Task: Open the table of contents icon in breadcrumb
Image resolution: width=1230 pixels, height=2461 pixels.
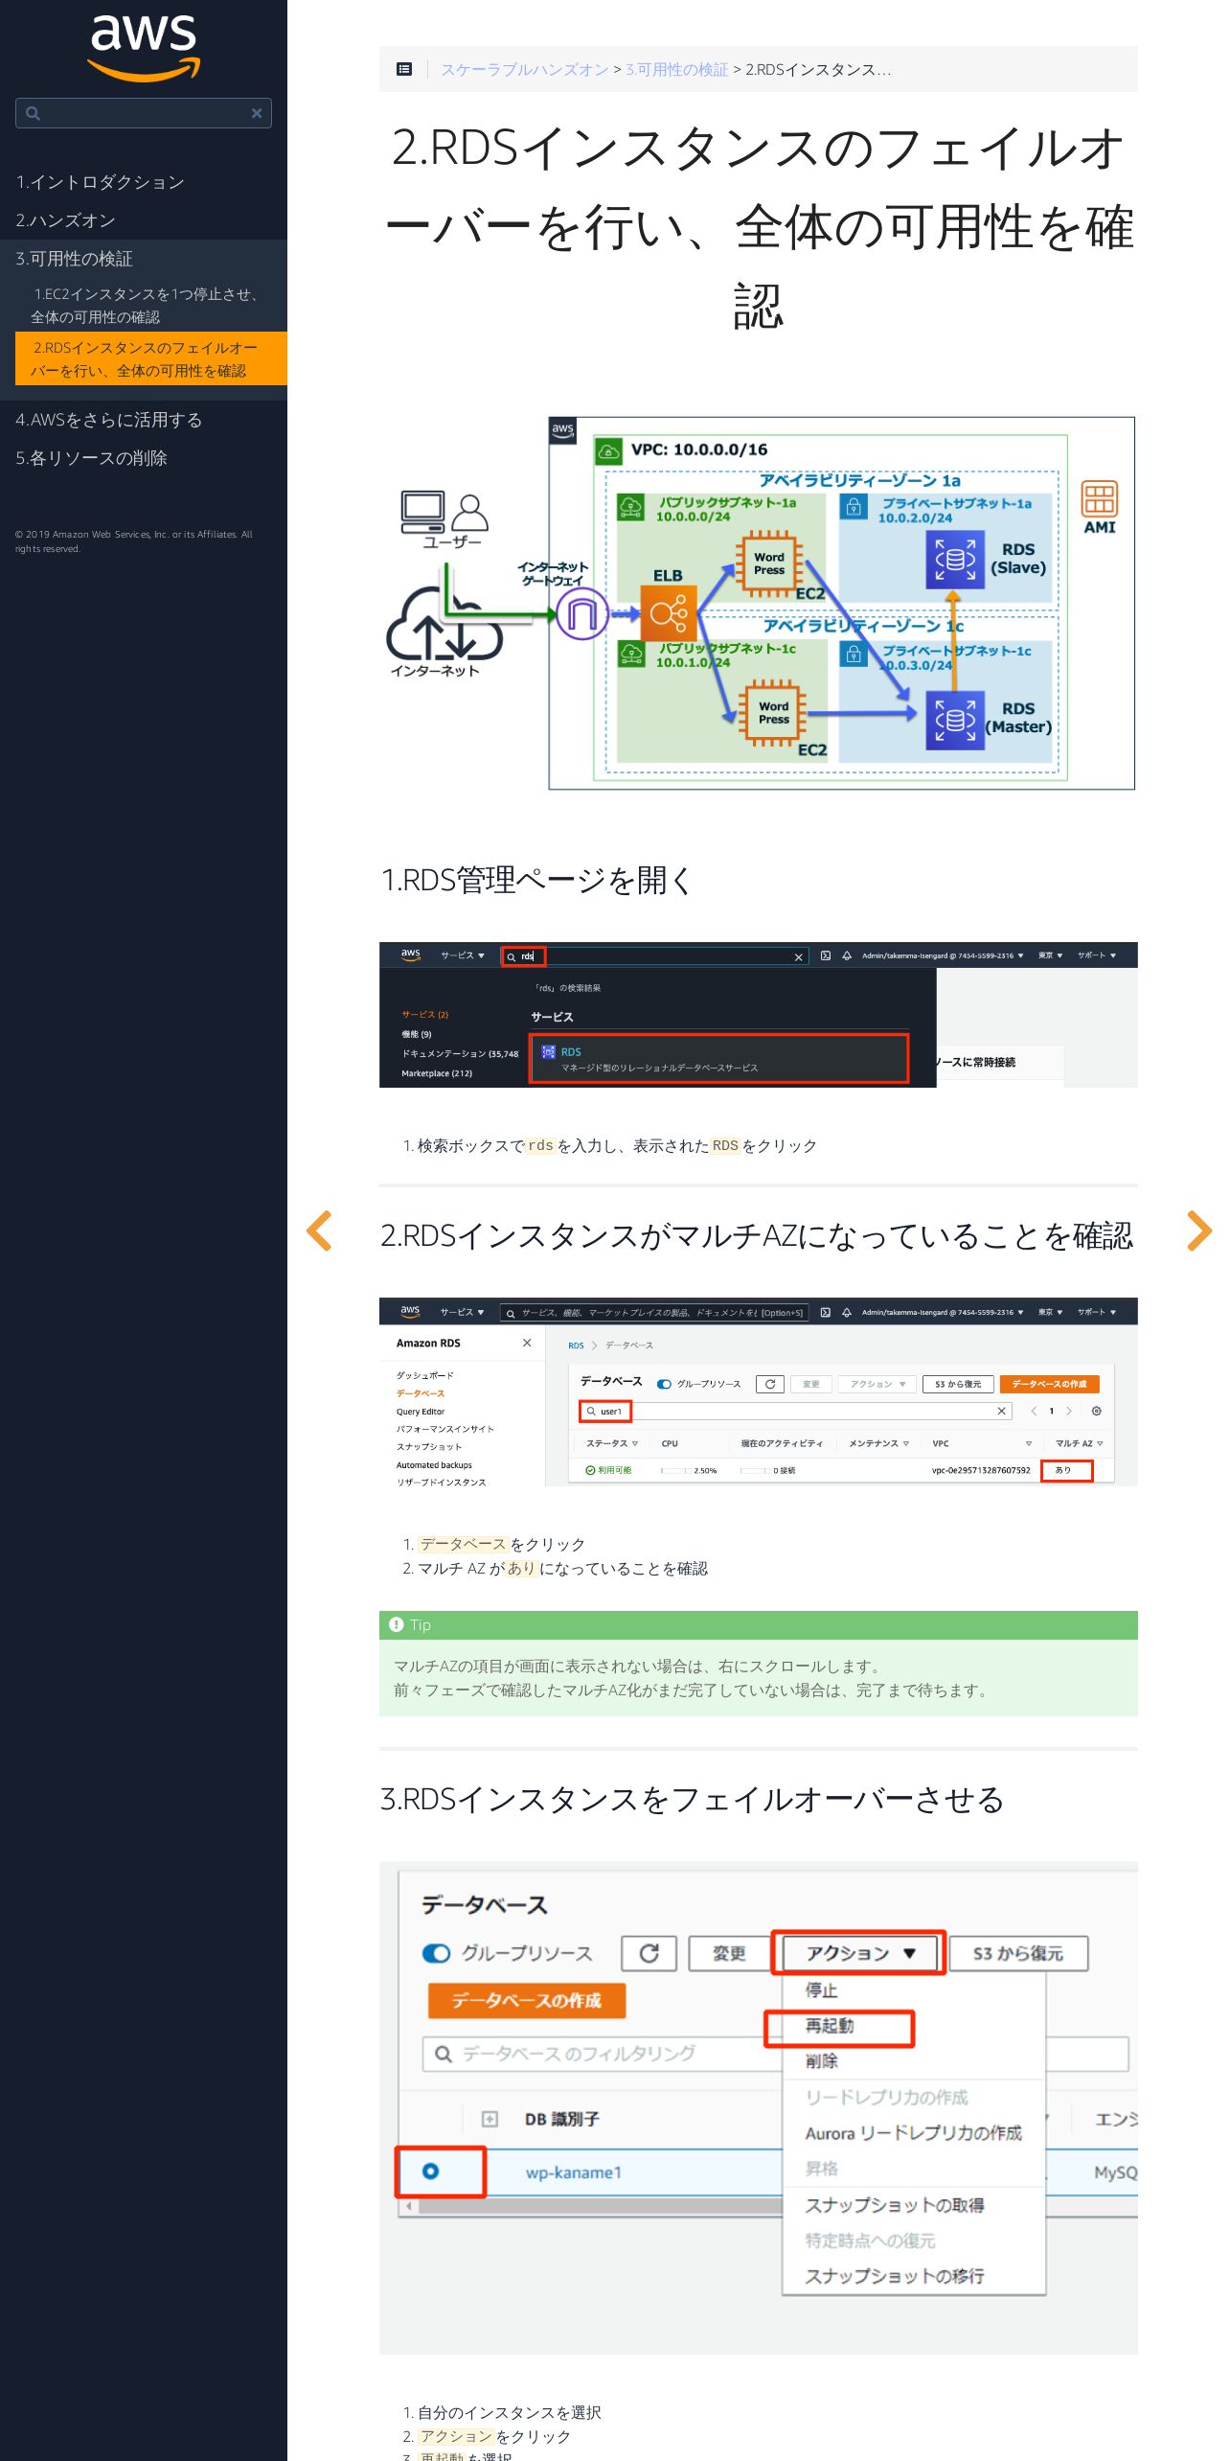Action: [x=404, y=69]
